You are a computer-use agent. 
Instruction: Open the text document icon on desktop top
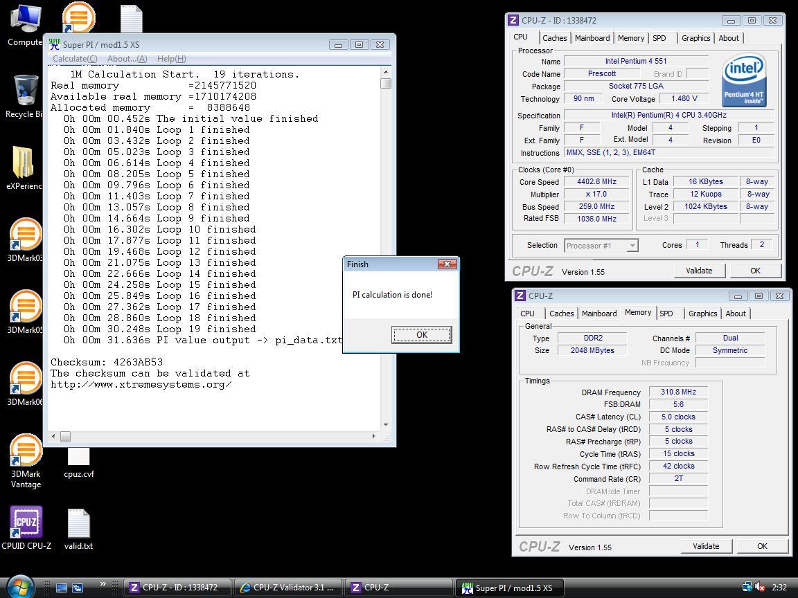[x=132, y=18]
